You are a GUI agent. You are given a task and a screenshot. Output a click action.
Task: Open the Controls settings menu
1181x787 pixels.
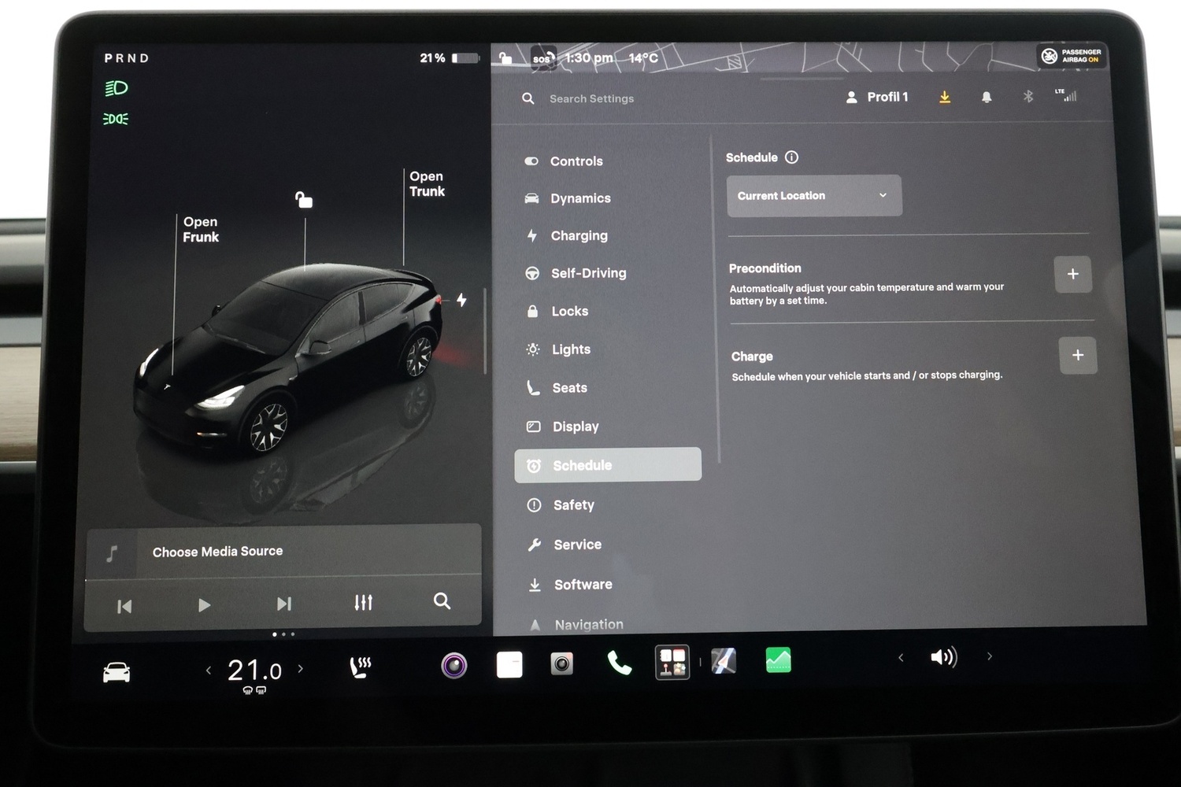click(564, 161)
